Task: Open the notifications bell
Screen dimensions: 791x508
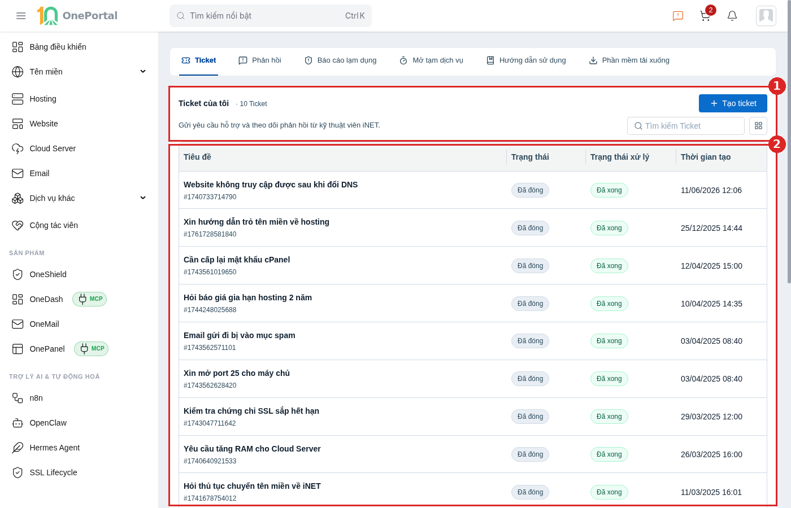Action: tap(732, 16)
